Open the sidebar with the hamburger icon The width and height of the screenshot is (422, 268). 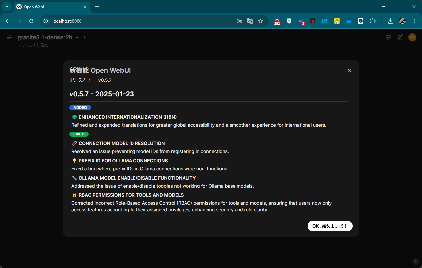tap(9, 37)
